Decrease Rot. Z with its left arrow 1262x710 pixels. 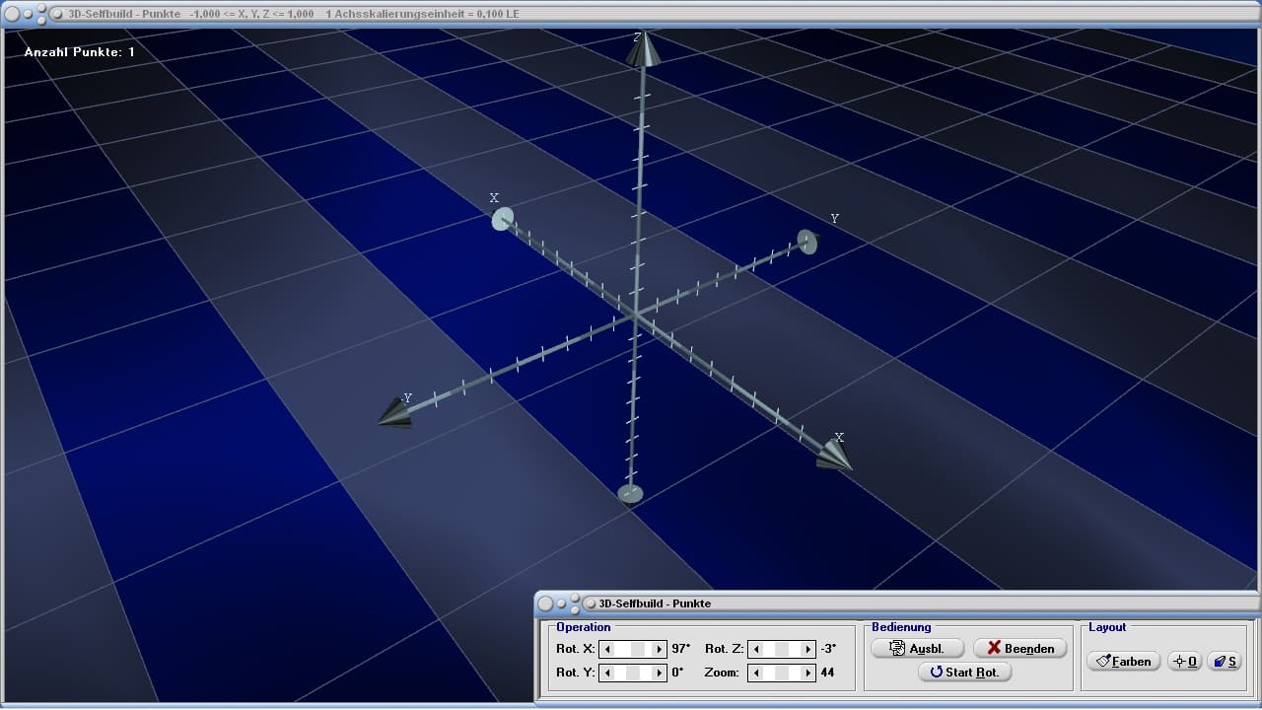[x=755, y=649]
